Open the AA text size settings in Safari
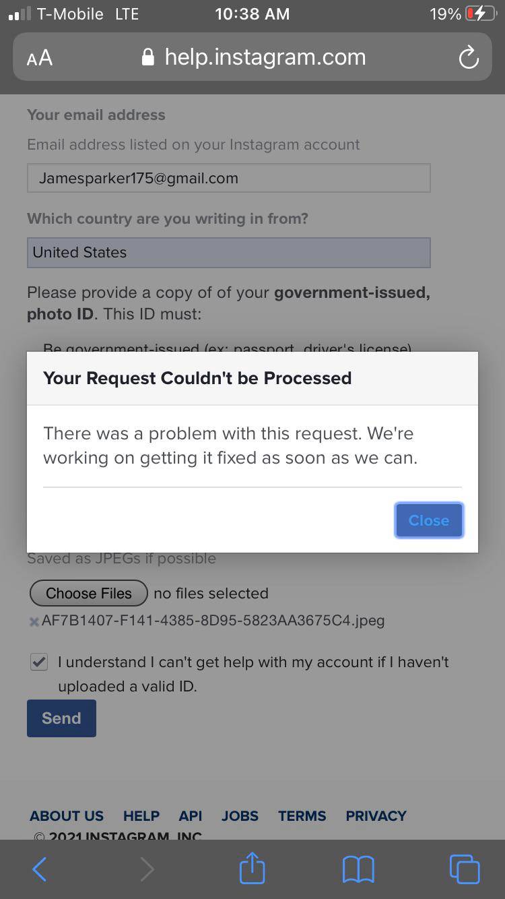This screenshot has height=899, width=505. tap(39, 57)
